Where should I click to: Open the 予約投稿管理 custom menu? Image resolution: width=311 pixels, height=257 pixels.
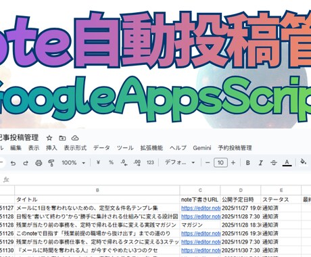(x=235, y=148)
